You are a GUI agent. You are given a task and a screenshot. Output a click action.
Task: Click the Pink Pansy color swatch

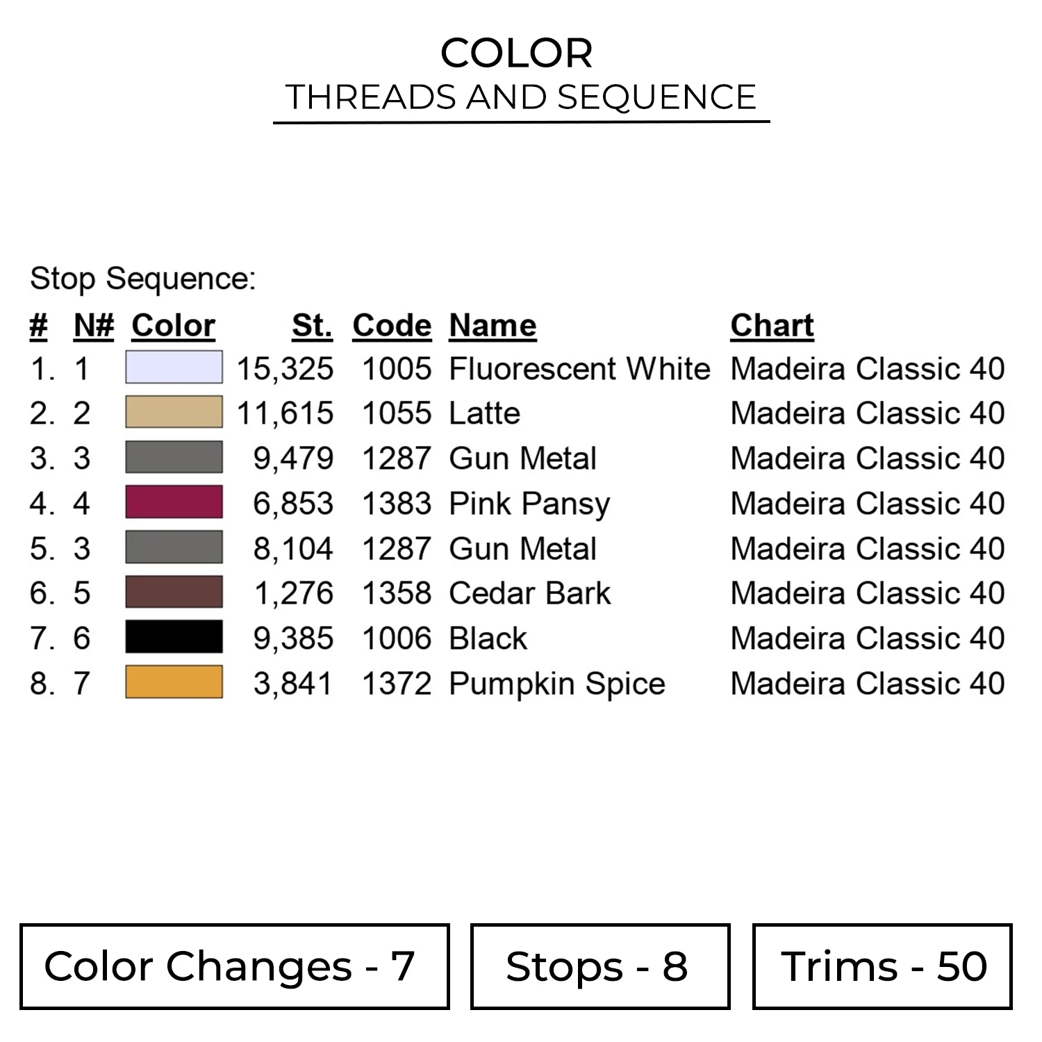174,502
